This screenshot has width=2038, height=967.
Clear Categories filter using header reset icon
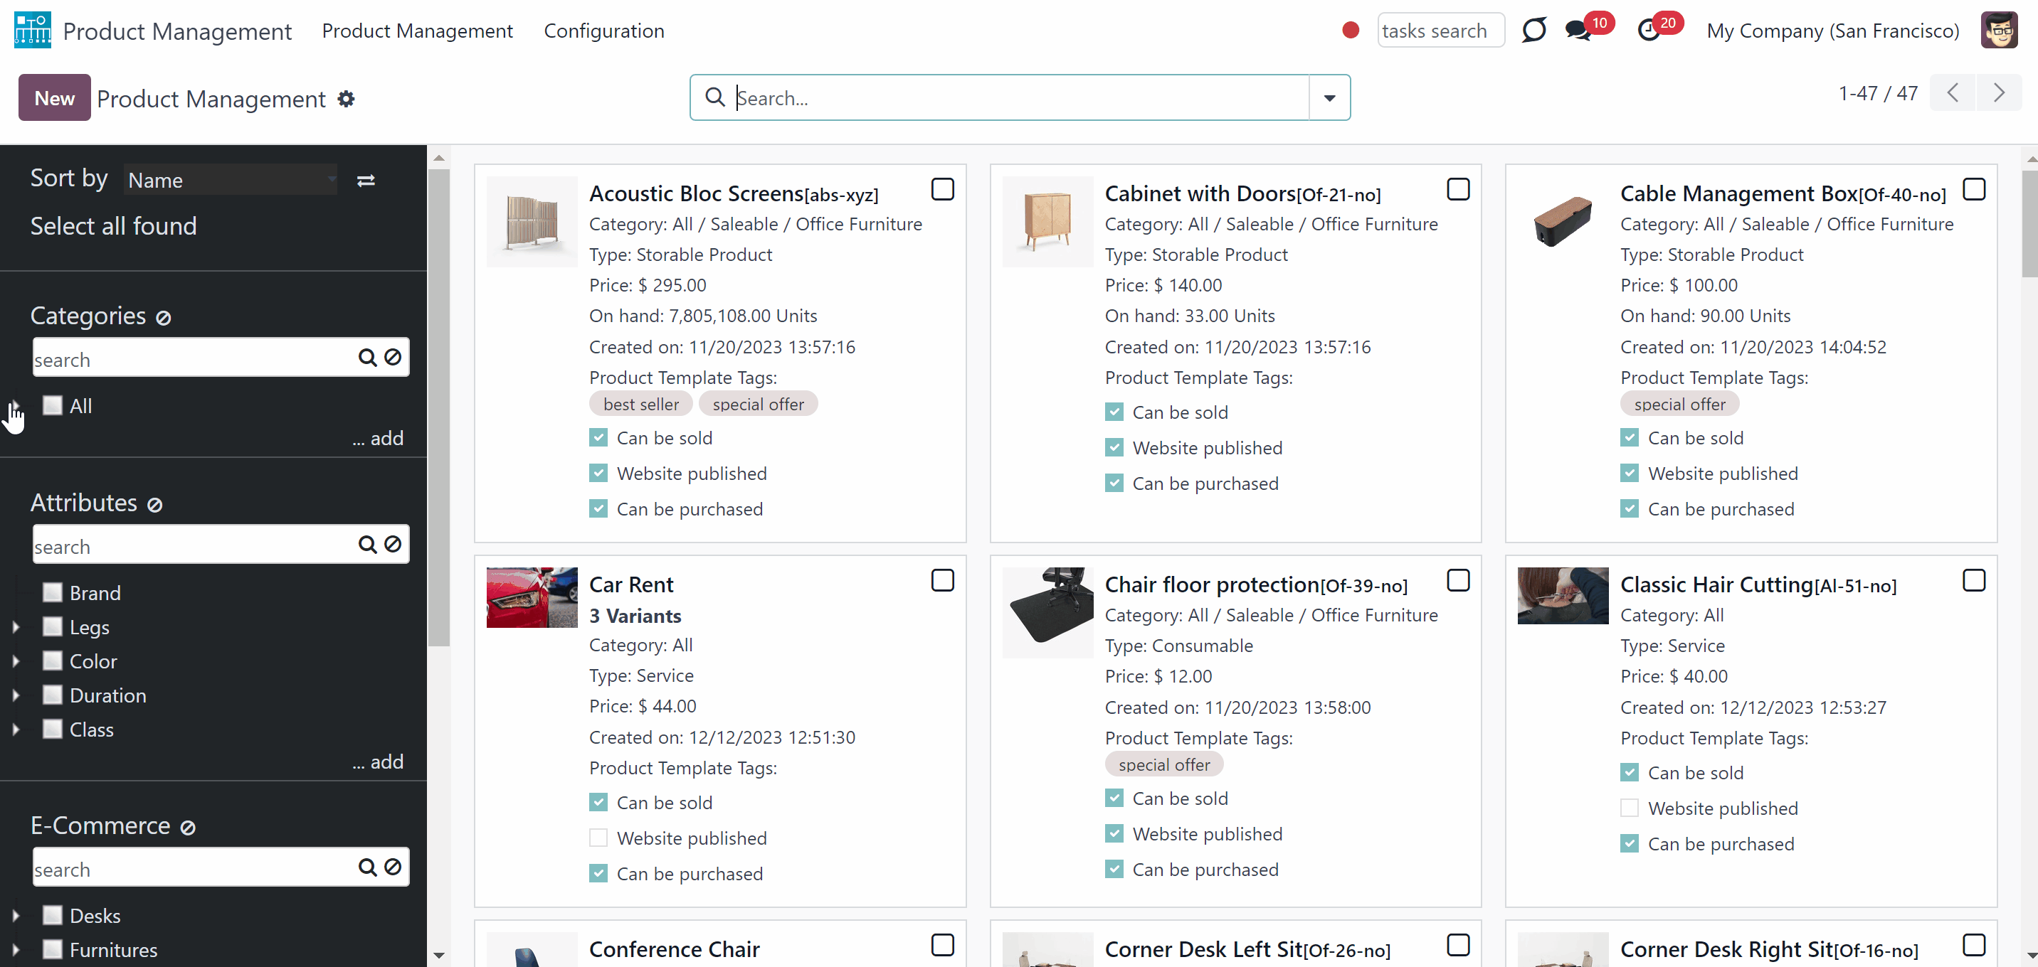(163, 318)
